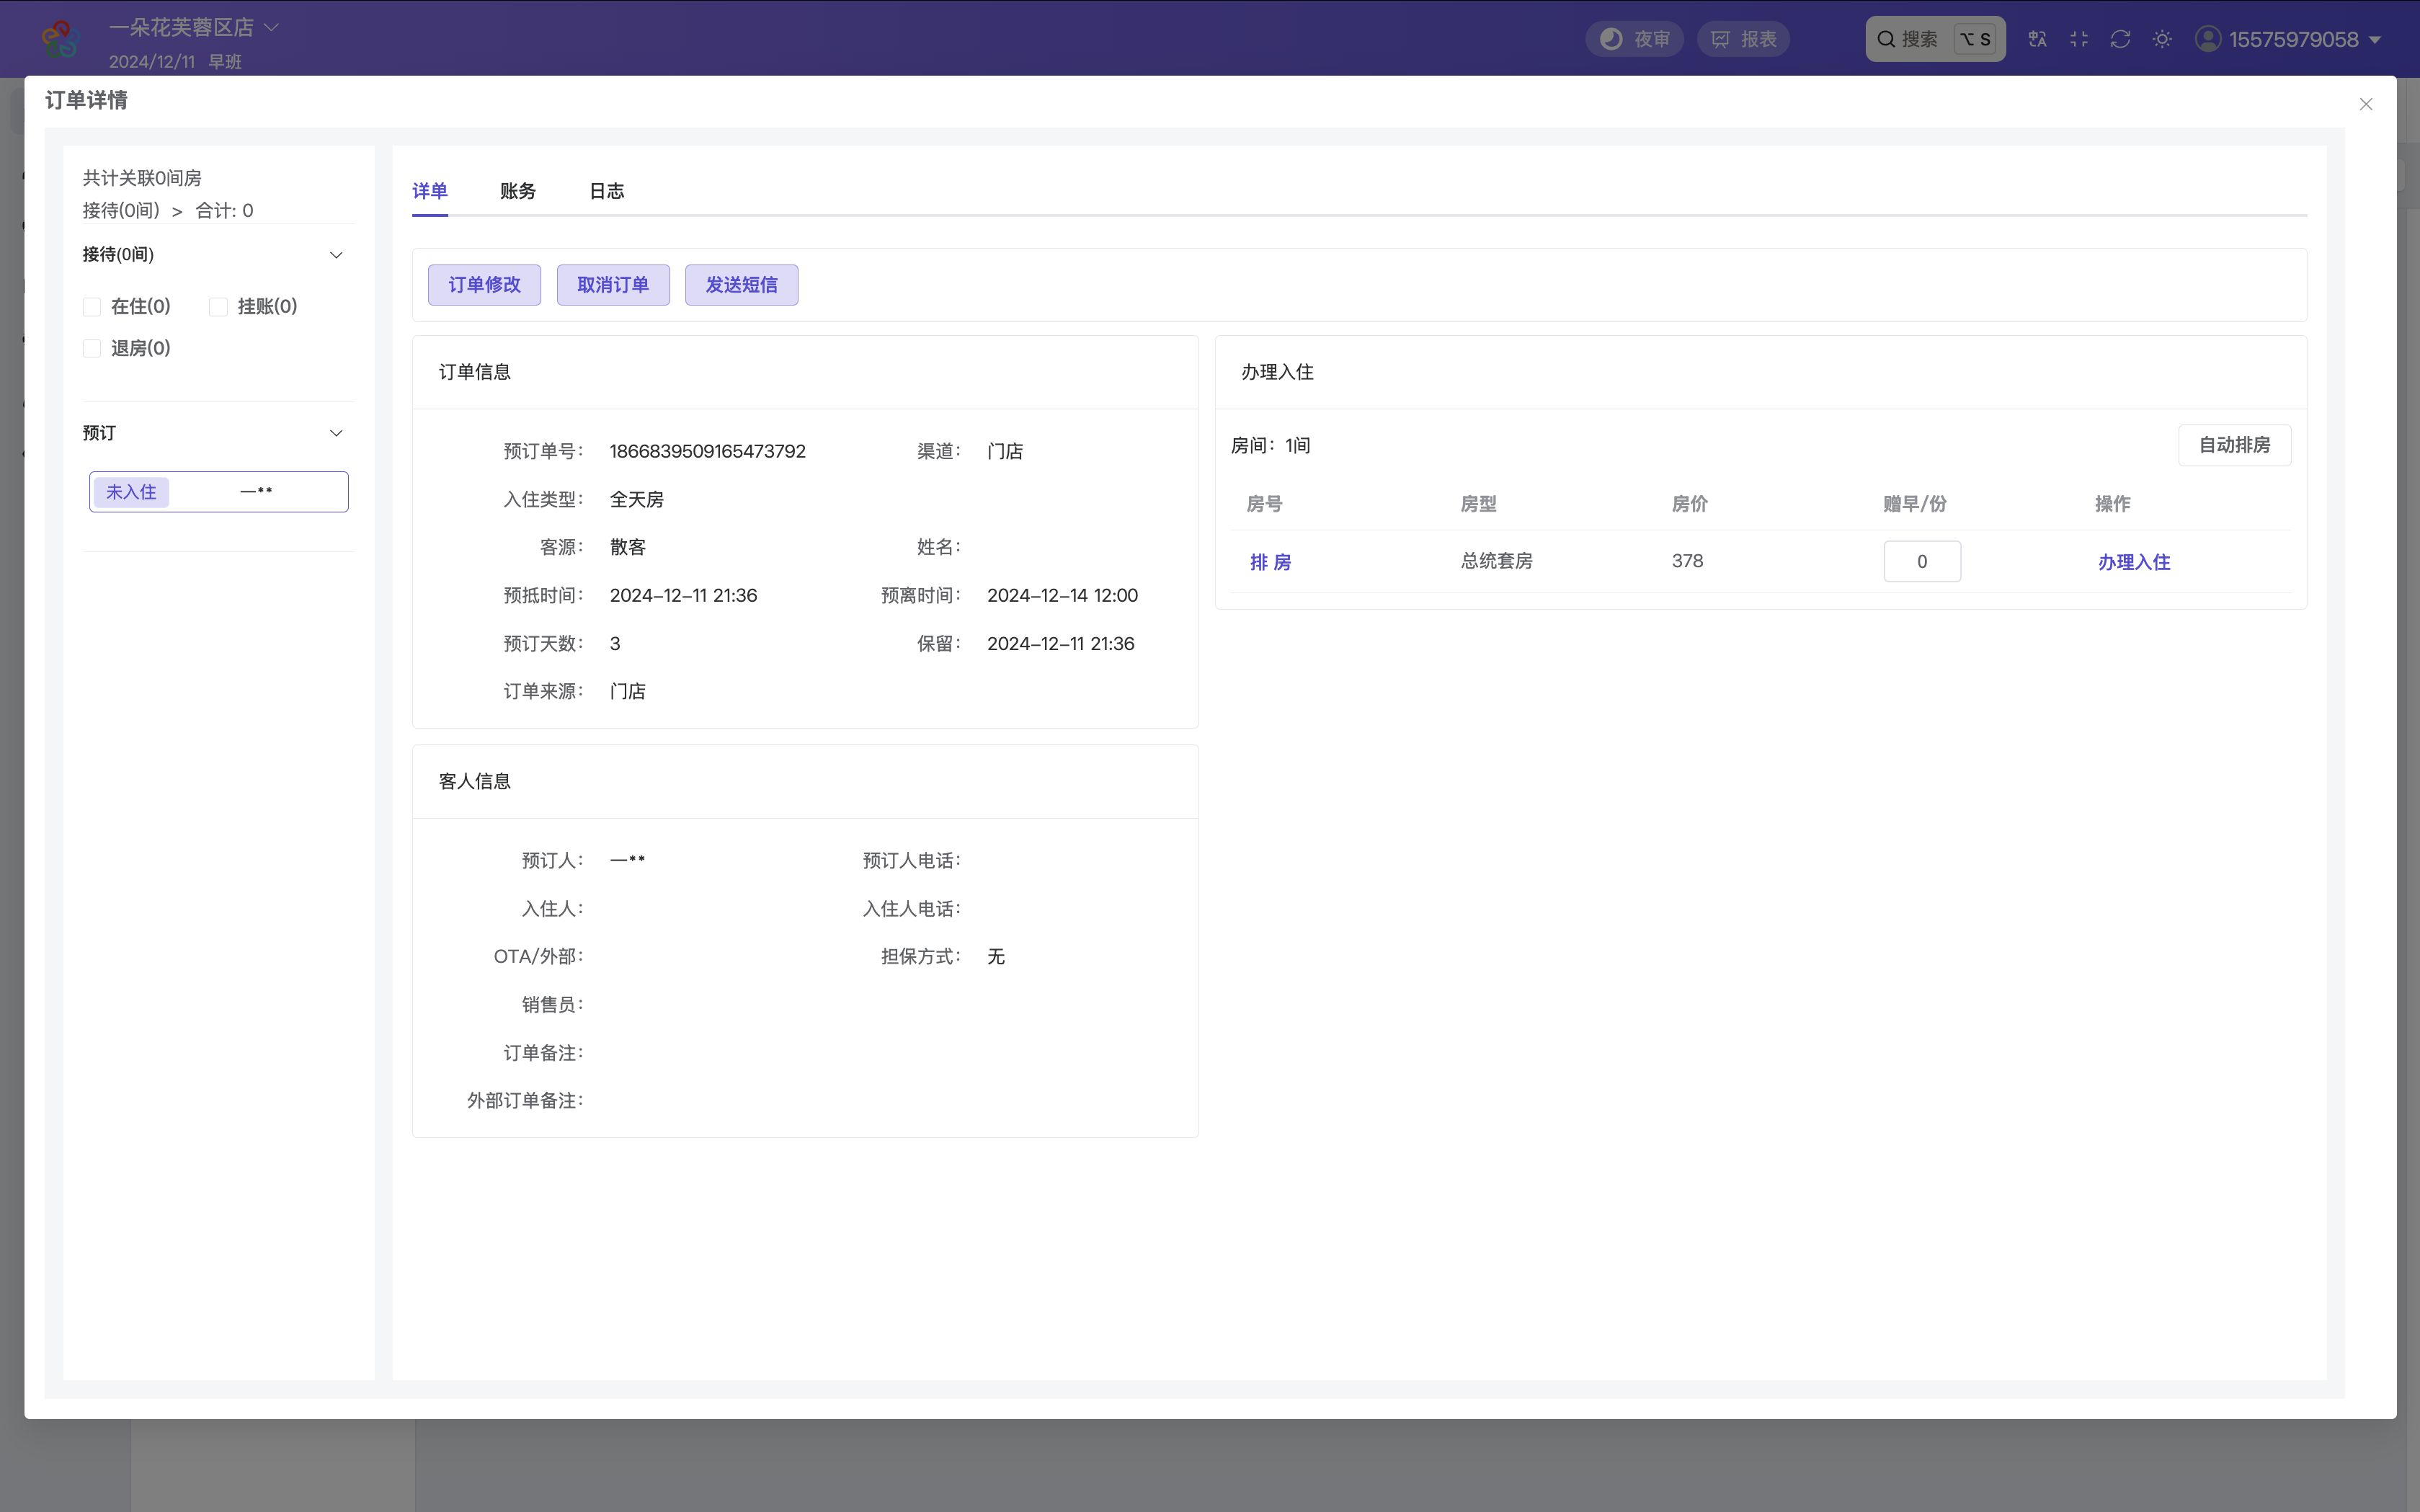Image resolution: width=2420 pixels, height=1512 pixels.
Task: Click the 自动排房 button
Action: 2234,445
